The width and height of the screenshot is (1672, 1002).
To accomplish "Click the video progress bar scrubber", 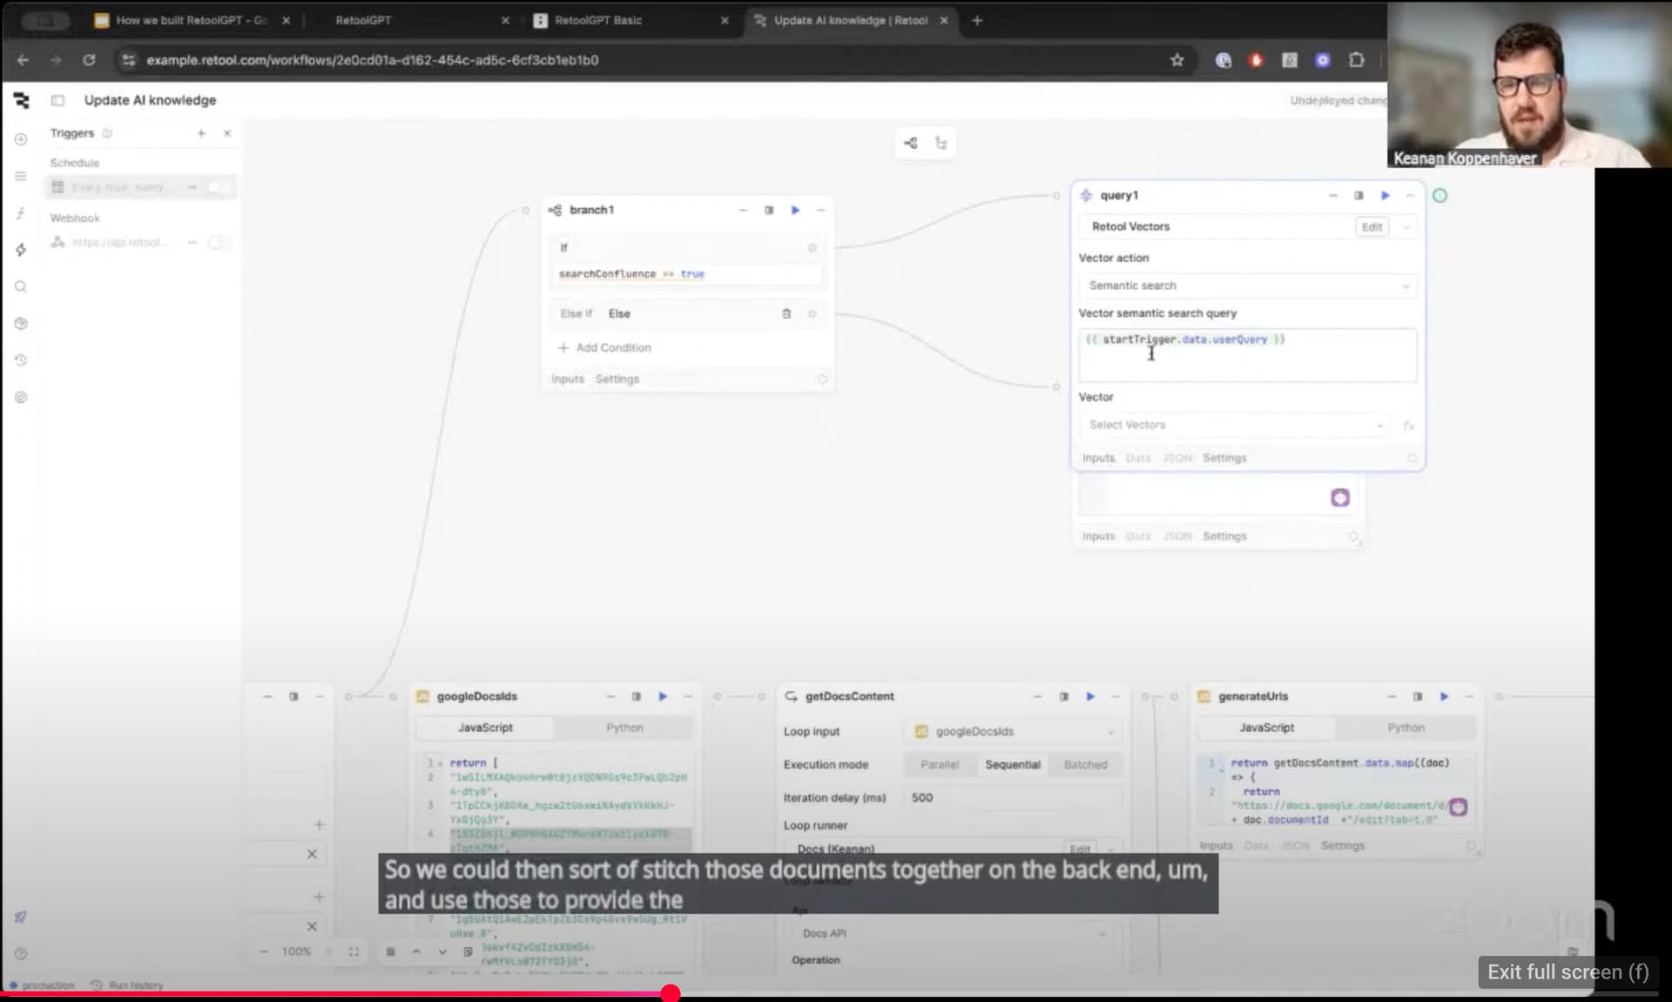I will click(x=671, y=993).
